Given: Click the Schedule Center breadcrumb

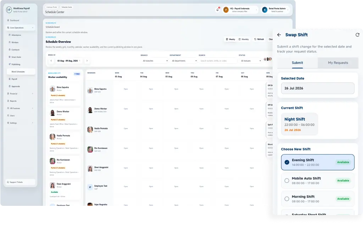Looking at the screenshot, I should pyautogui.click(x=67, y=7).
